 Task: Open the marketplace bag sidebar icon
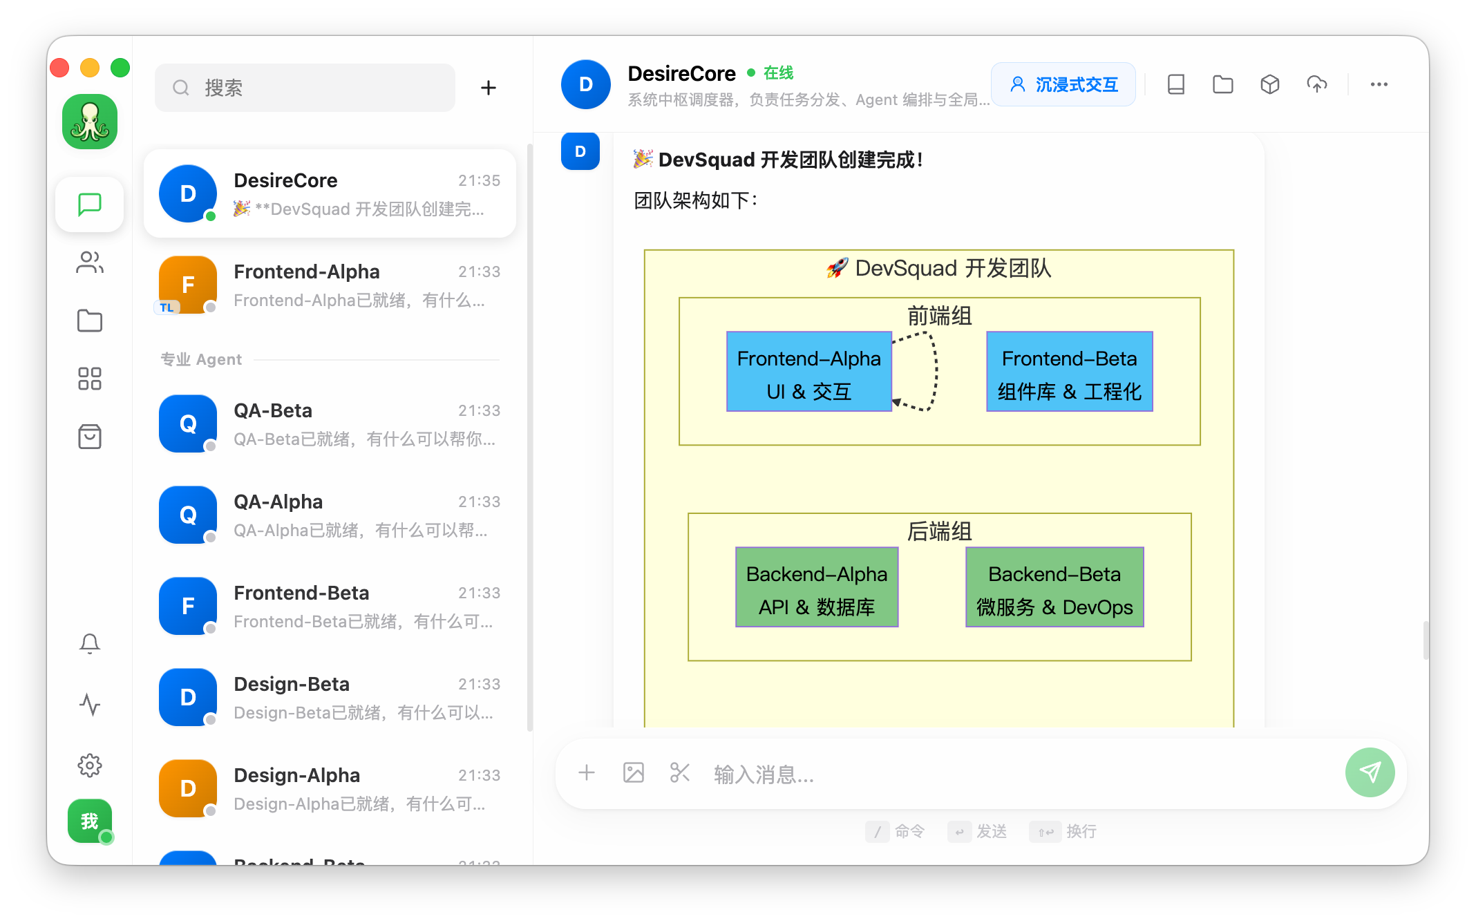90,437
